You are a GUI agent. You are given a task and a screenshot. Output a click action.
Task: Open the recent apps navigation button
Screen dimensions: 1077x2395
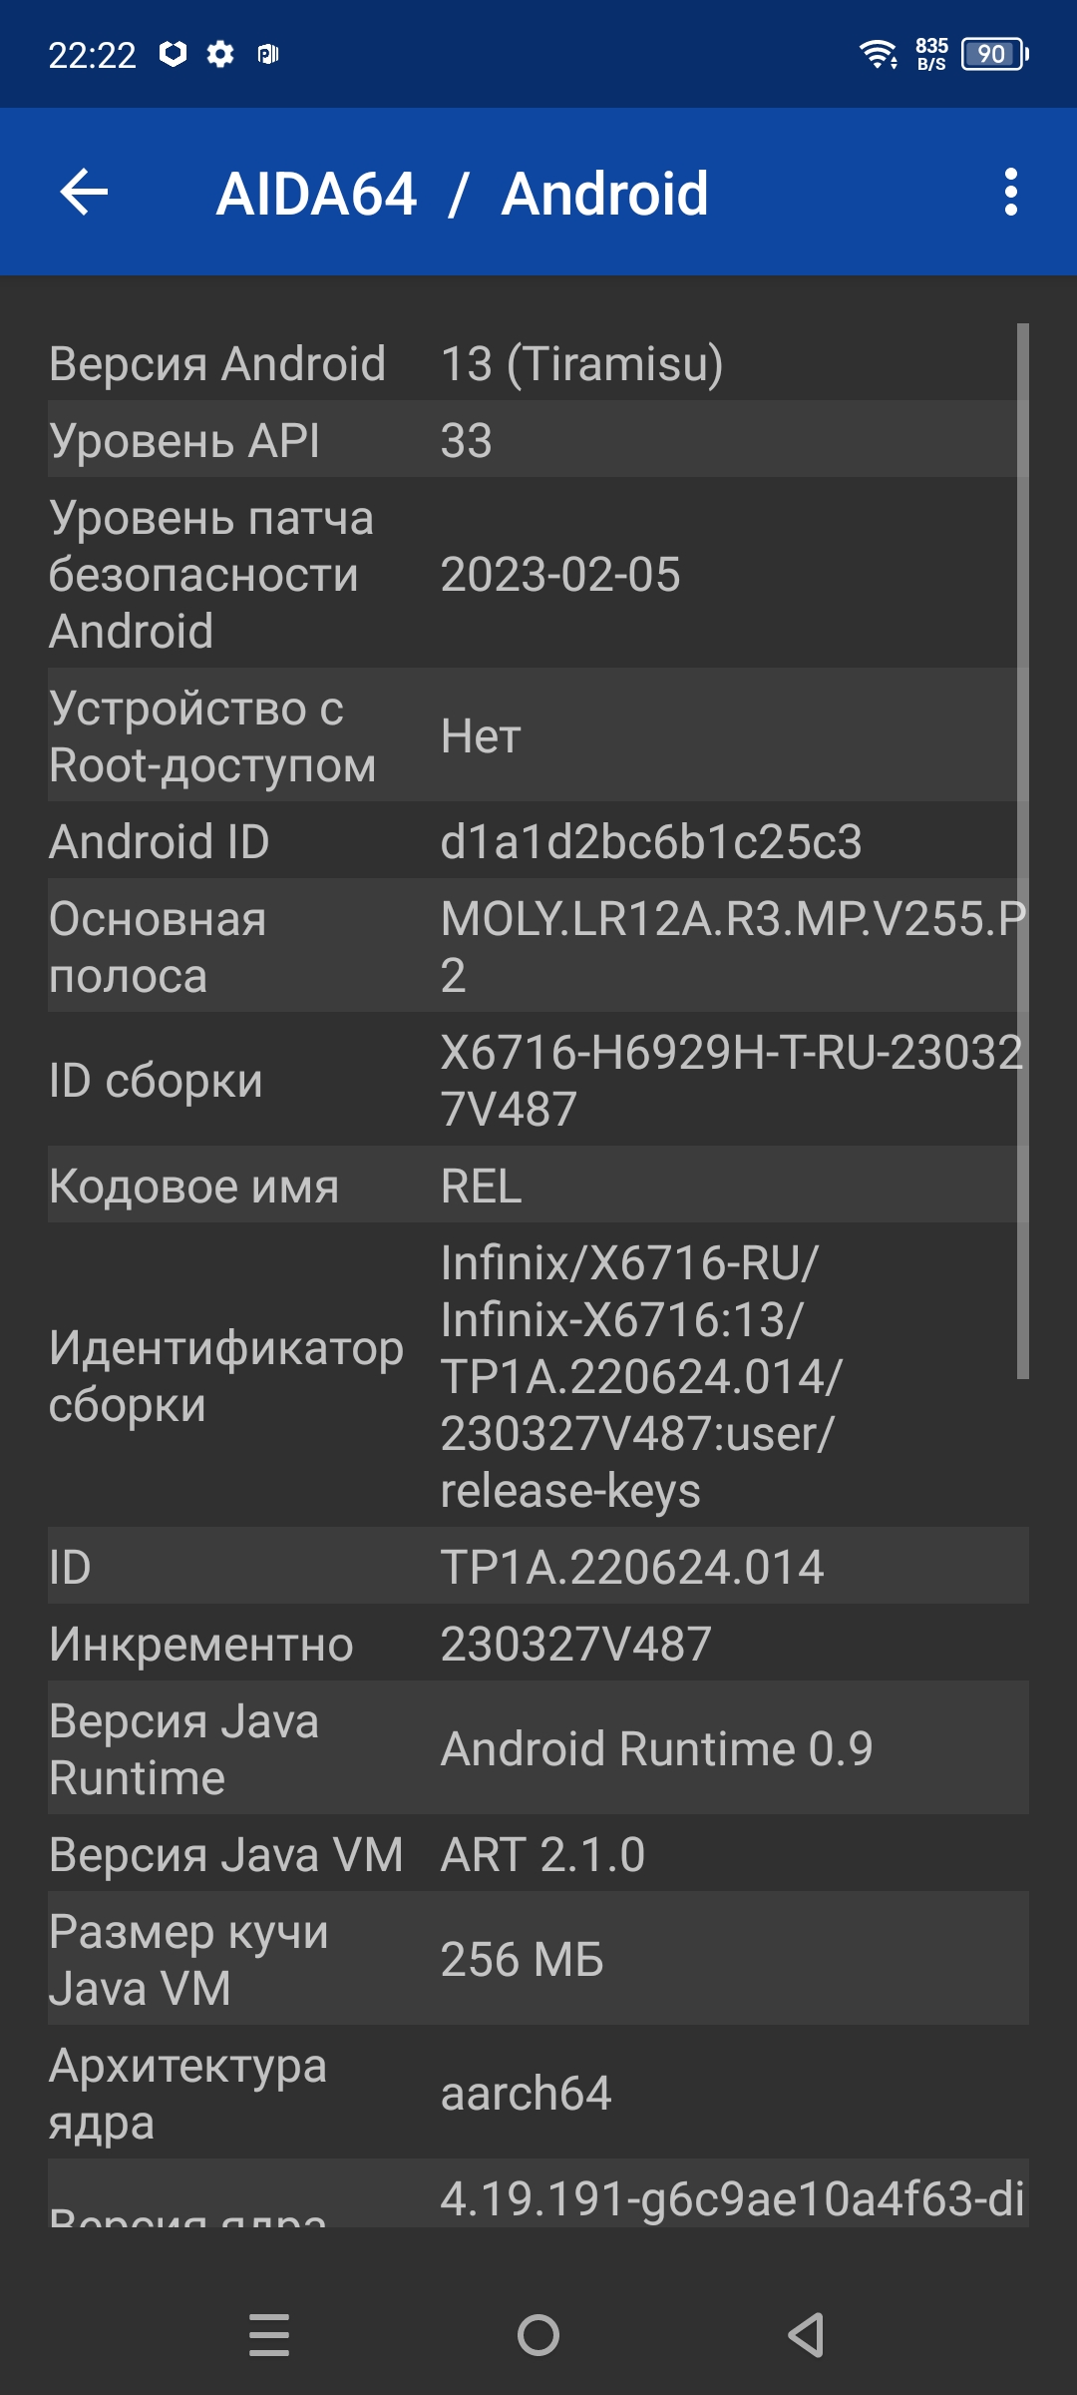pos(269,2335)
